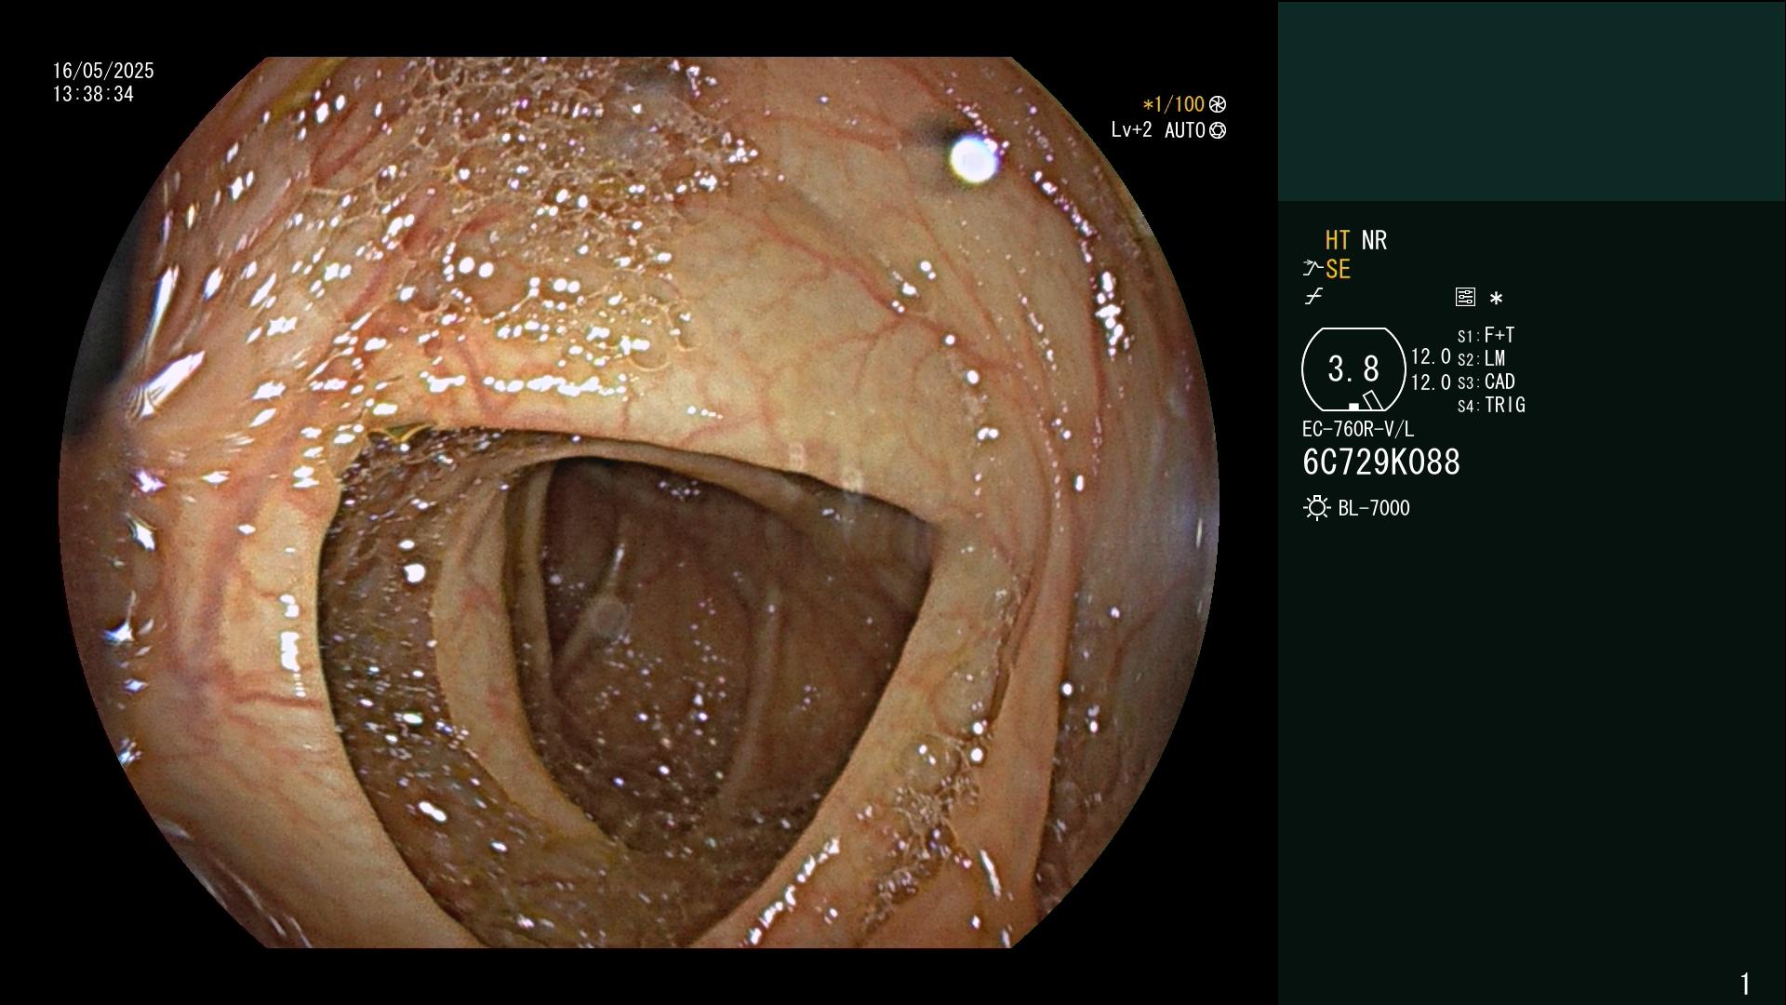The image size is (1786, 1005).
Task: Click the S4: TRIG switch assignment
Action: click(x=1491, y=406)
